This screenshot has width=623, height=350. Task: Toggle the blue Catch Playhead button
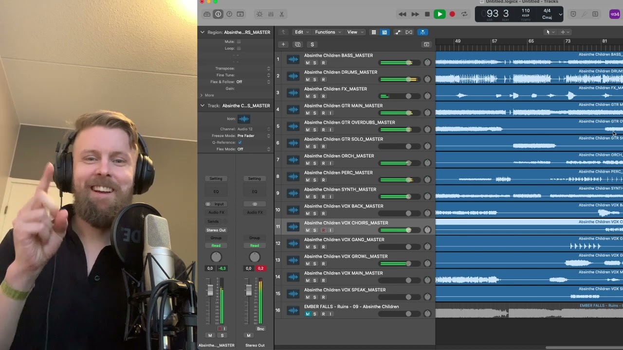tap(422, 32)
